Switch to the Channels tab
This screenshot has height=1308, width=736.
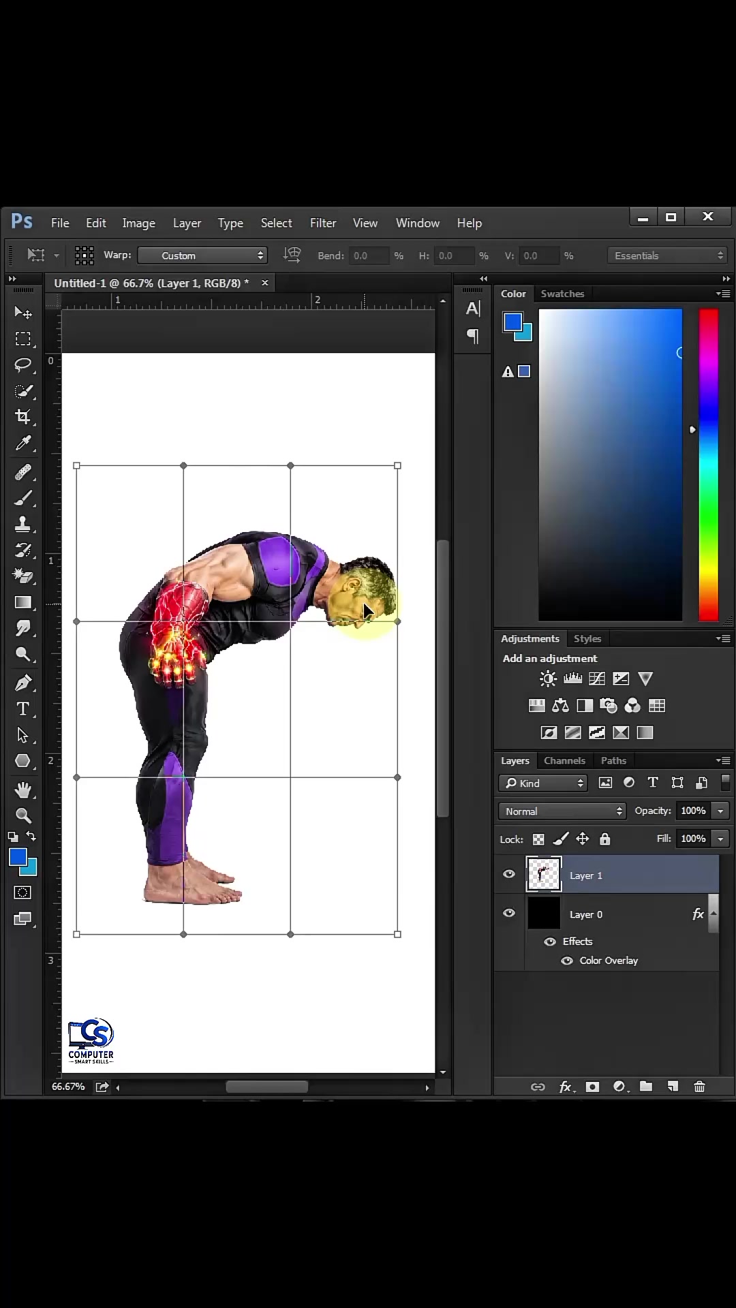click(564, 760)
